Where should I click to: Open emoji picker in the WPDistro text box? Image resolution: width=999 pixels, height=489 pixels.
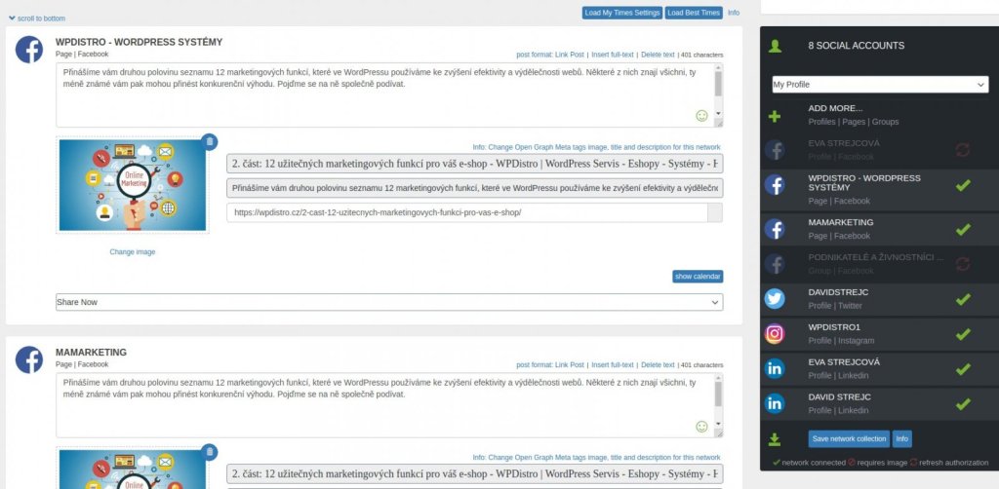(701, 116)
